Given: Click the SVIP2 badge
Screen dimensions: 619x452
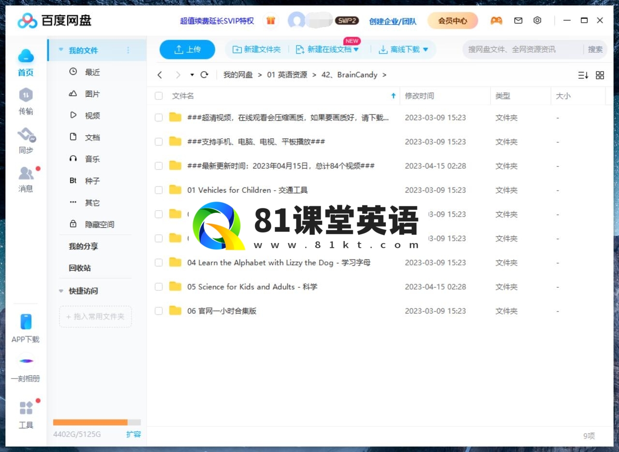Looking at the screenshot, I should click(x=347, y=21).
